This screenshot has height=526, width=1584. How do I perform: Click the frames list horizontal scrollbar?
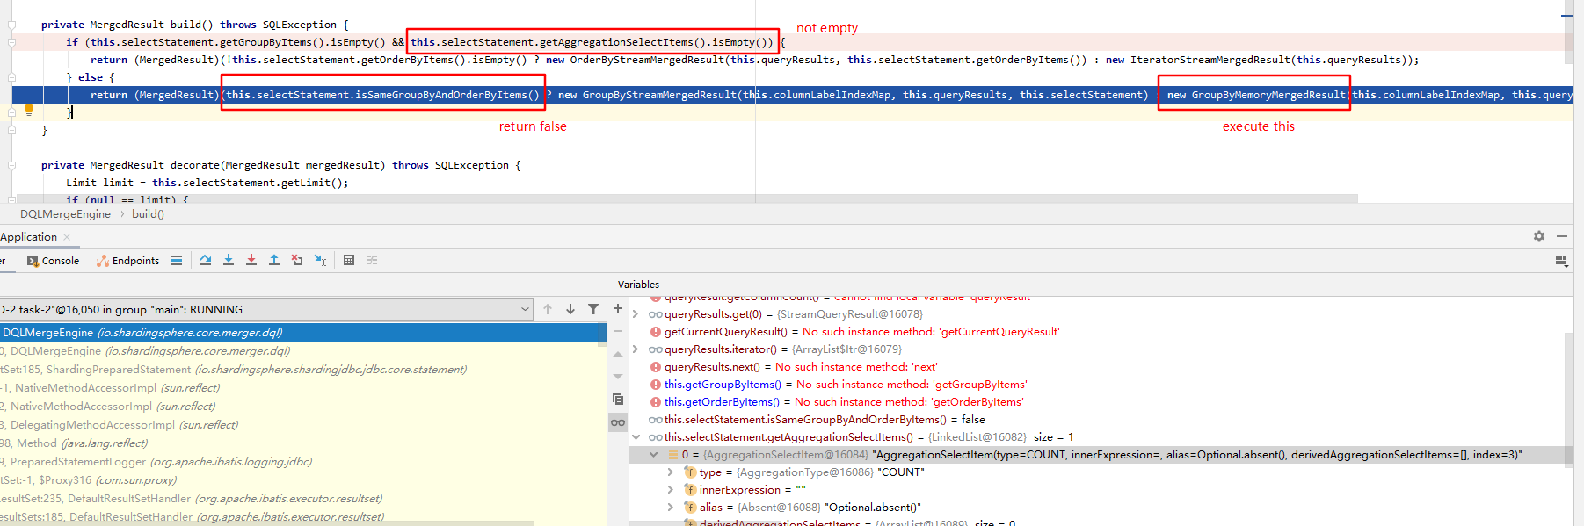(x=267, y=523)
